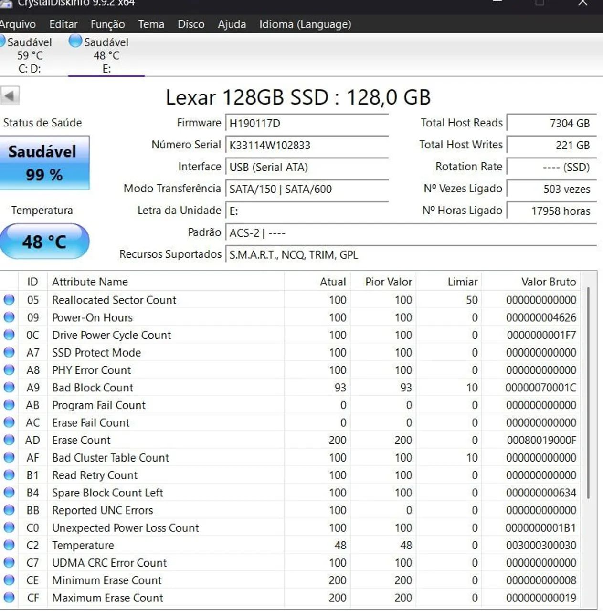Click the status icon for Maximum Erase Count
Screen dimensions: 603x611
pos(9,597)
